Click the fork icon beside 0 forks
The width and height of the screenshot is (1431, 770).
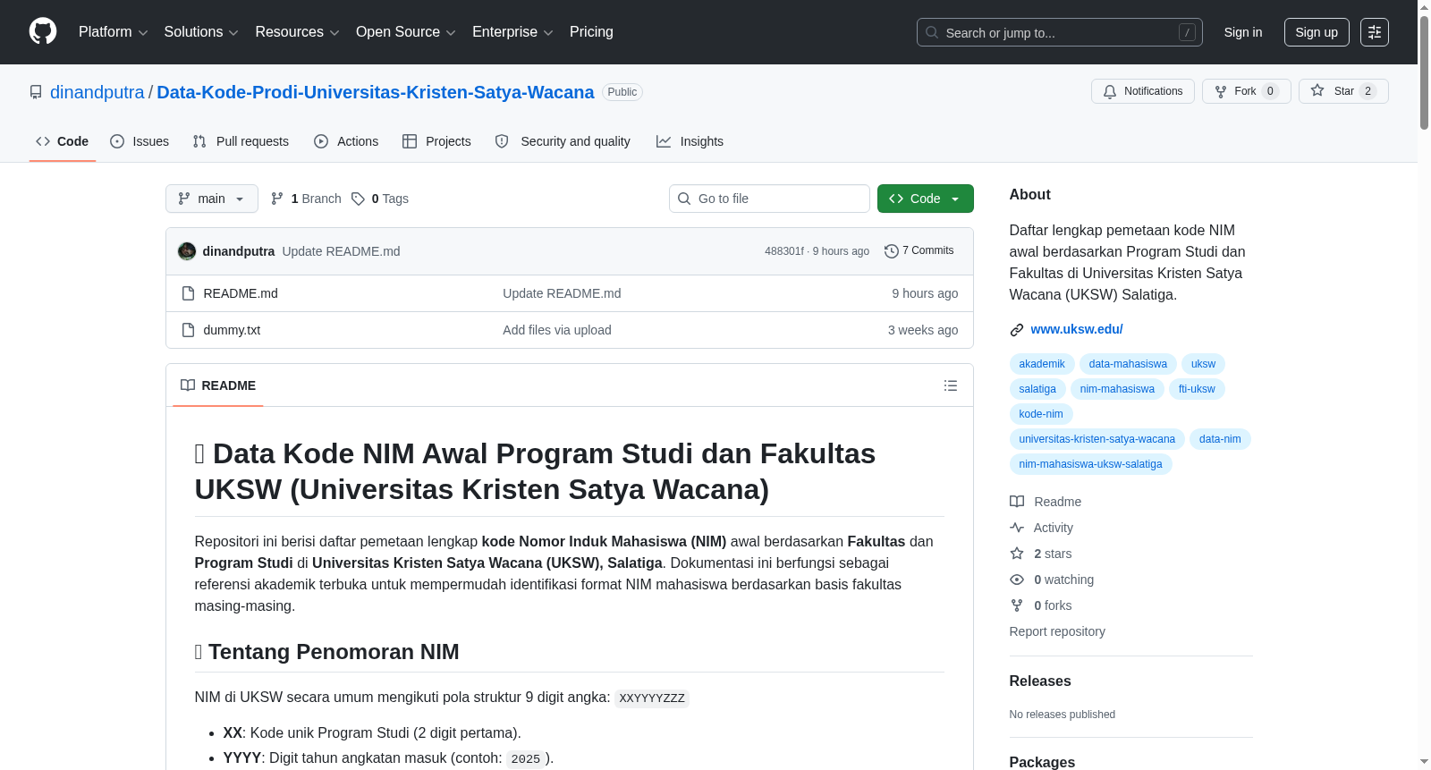click(1017, 605)
